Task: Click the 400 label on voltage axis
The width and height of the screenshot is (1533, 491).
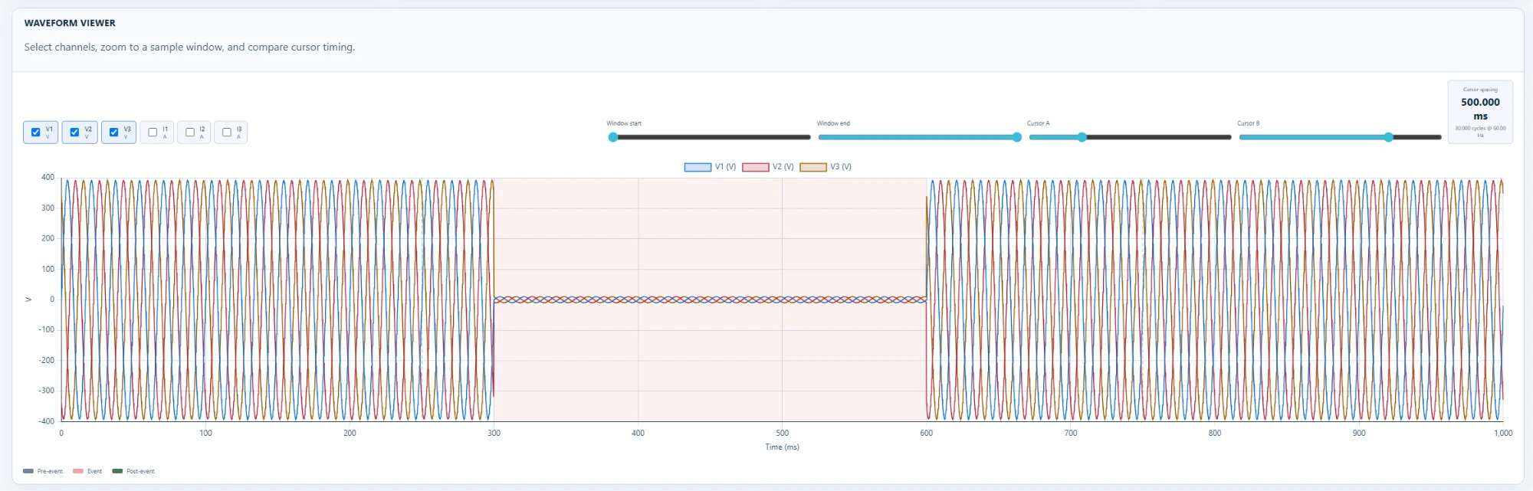Action: 48,178
